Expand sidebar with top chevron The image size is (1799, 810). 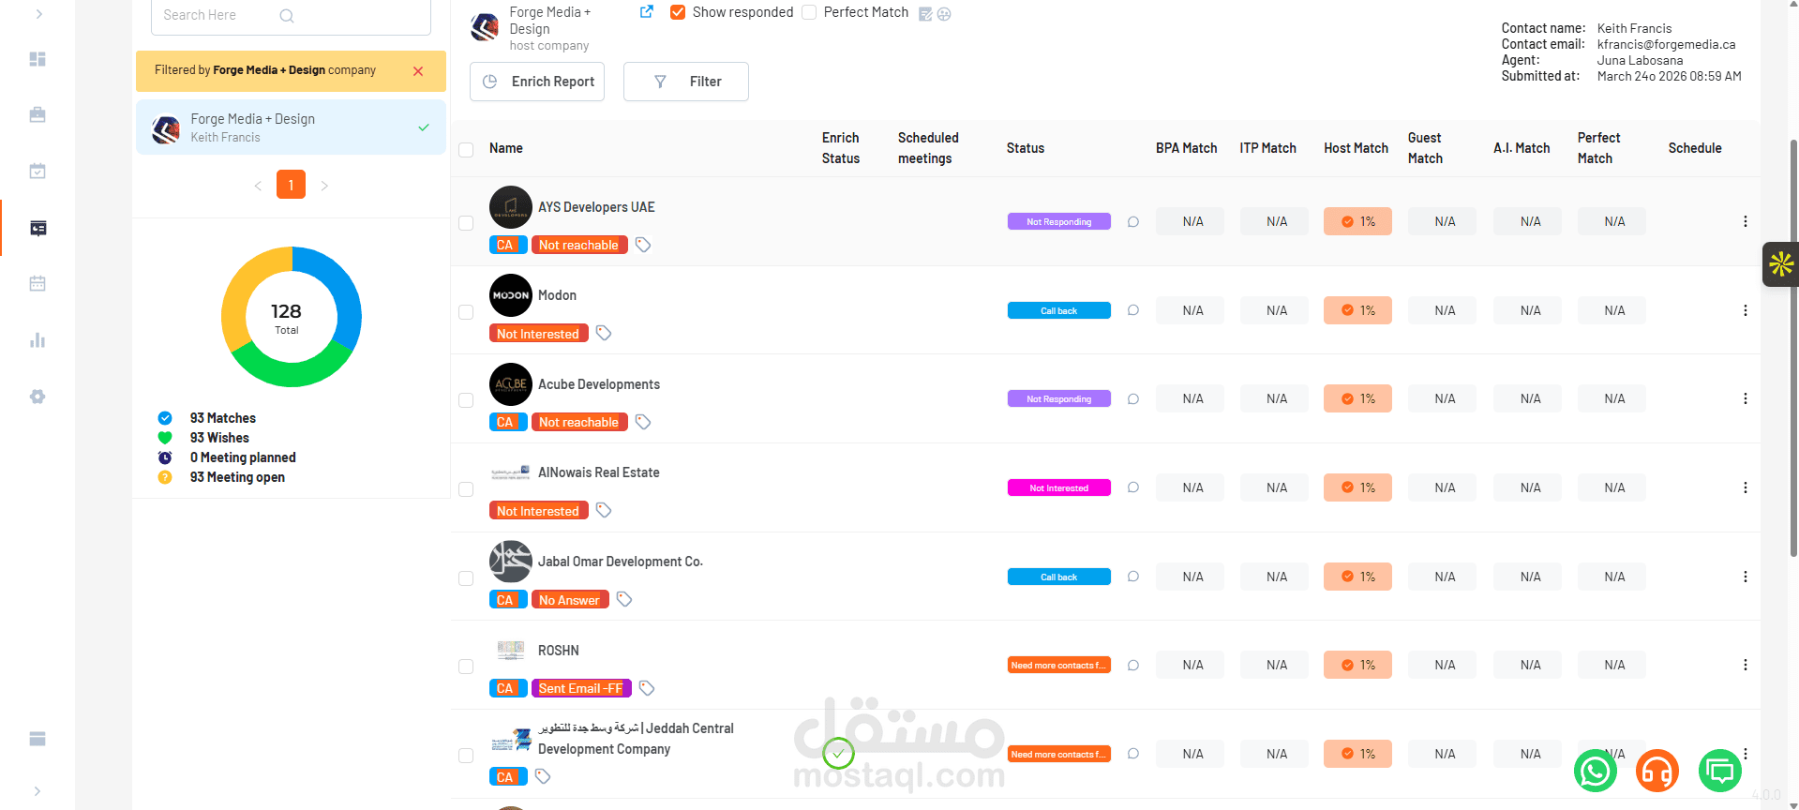[x=38, y=14]
